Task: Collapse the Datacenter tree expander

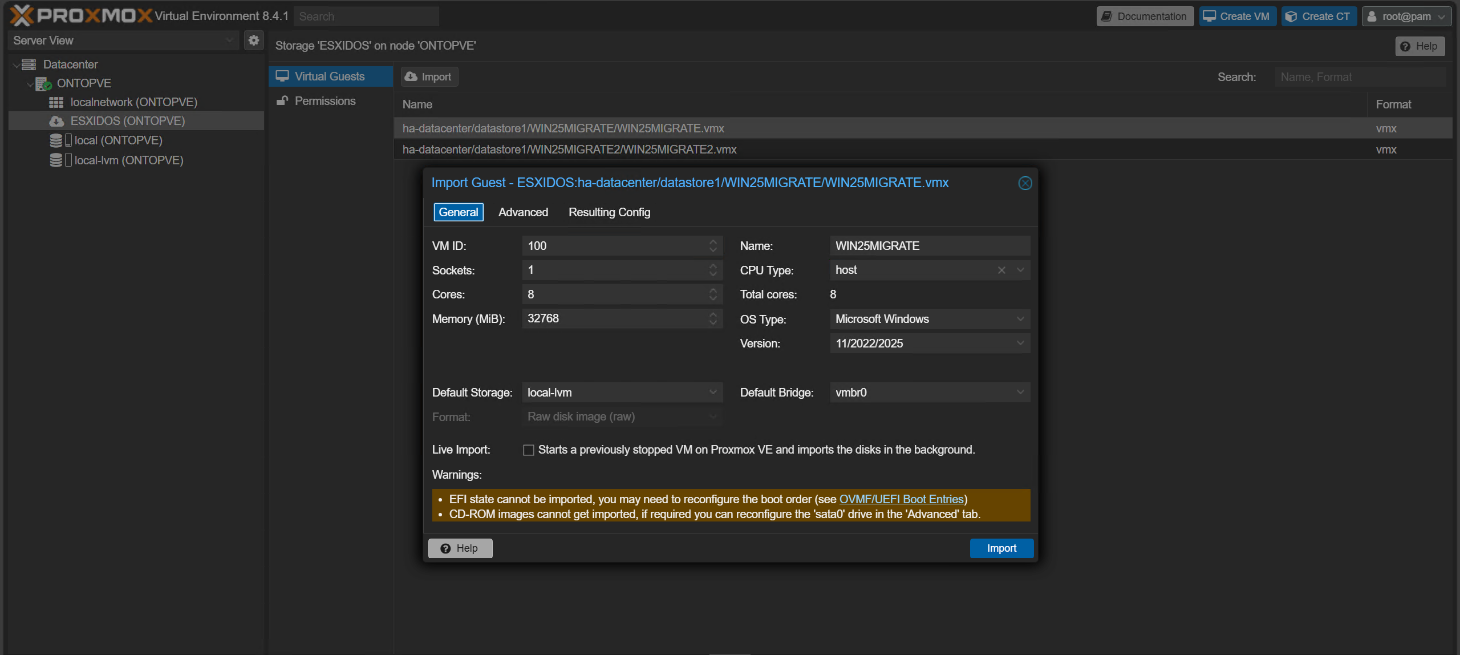Action: click(16, 65)
